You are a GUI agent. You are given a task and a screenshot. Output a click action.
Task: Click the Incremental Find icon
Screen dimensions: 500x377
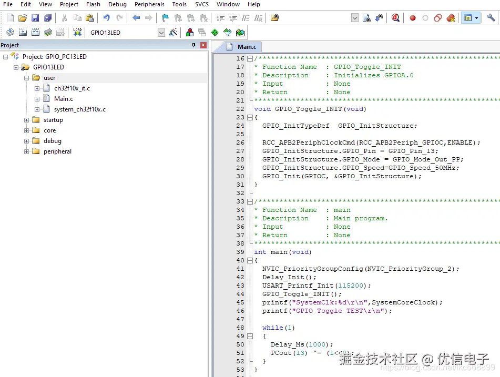point(379,18)
